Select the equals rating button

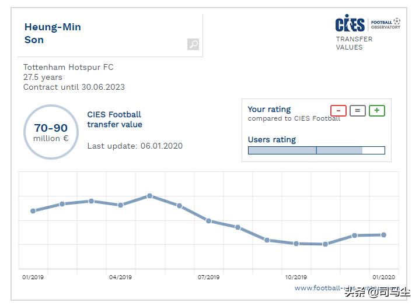tap(358, 111)
